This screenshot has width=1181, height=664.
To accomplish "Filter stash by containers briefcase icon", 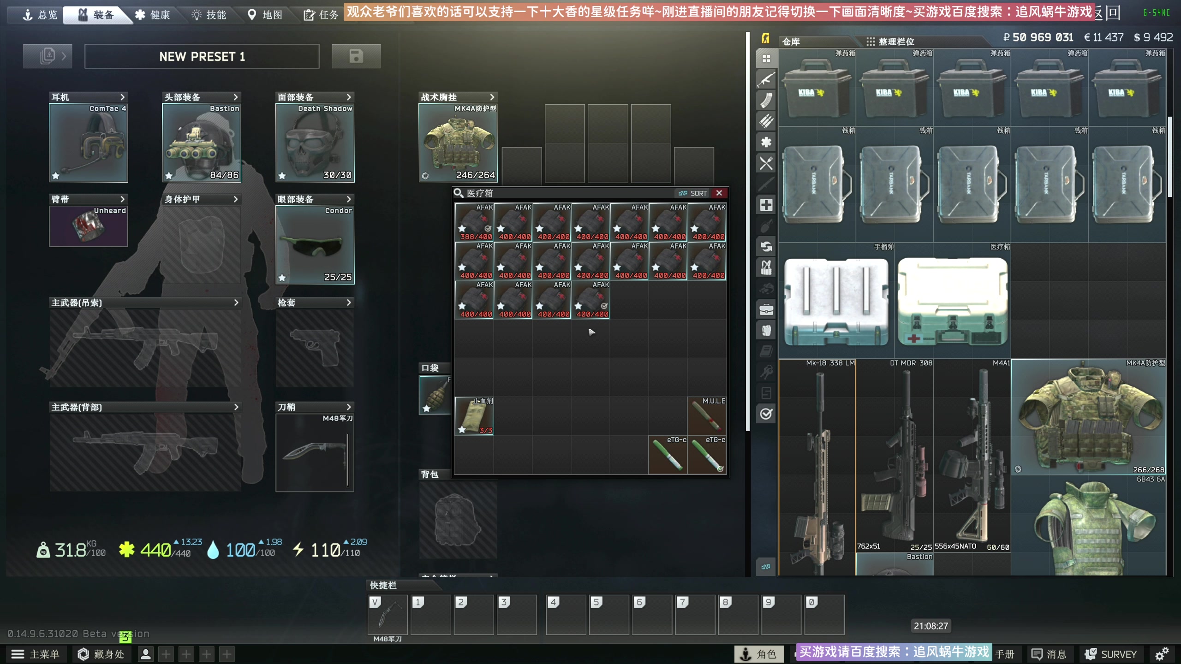I will 766,309.
